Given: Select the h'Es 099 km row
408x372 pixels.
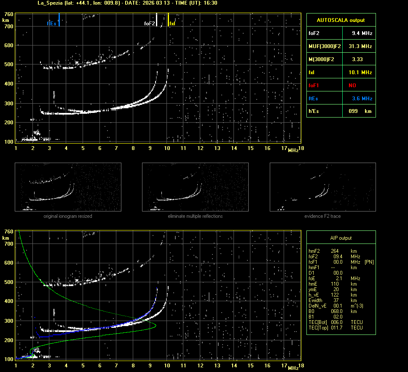Looking at the screenshot, I should (341, 111).
